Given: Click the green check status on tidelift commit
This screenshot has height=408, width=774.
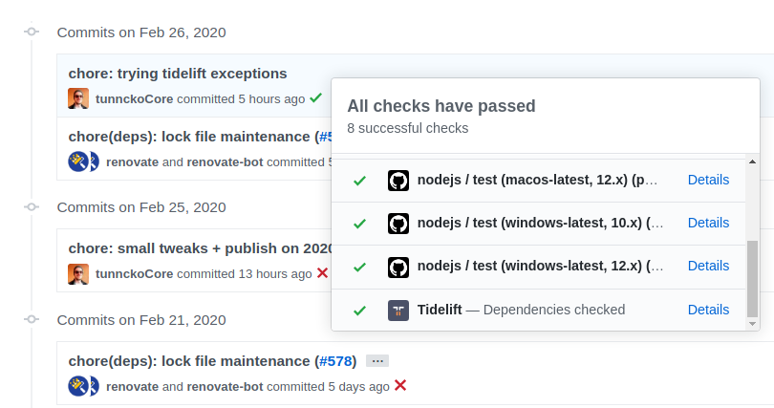Looking at the screenshot, I should coord(316,98).
